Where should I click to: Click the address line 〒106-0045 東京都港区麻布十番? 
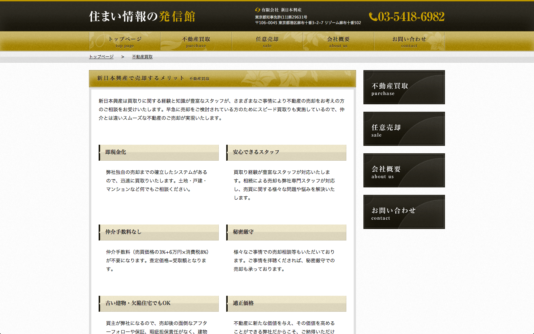[308, 23]
